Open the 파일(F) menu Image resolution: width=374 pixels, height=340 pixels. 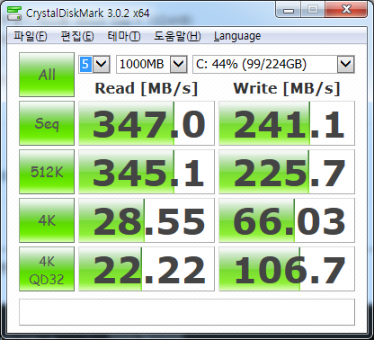pos(31,36)
